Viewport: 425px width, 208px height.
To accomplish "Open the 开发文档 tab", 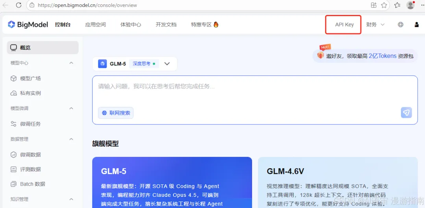I will point(166,25).
